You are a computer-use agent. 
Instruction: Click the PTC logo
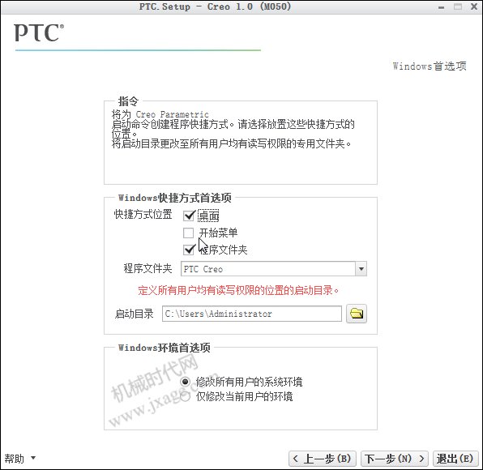(x=39, y=33)
